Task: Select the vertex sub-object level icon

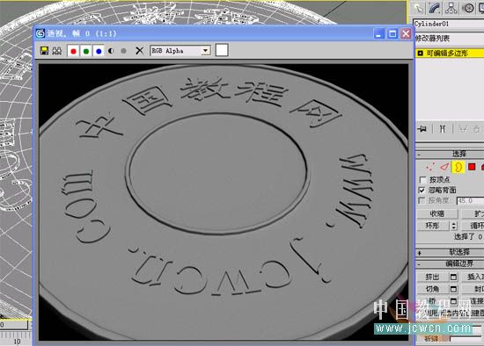Action: click(x=429, y=167)
